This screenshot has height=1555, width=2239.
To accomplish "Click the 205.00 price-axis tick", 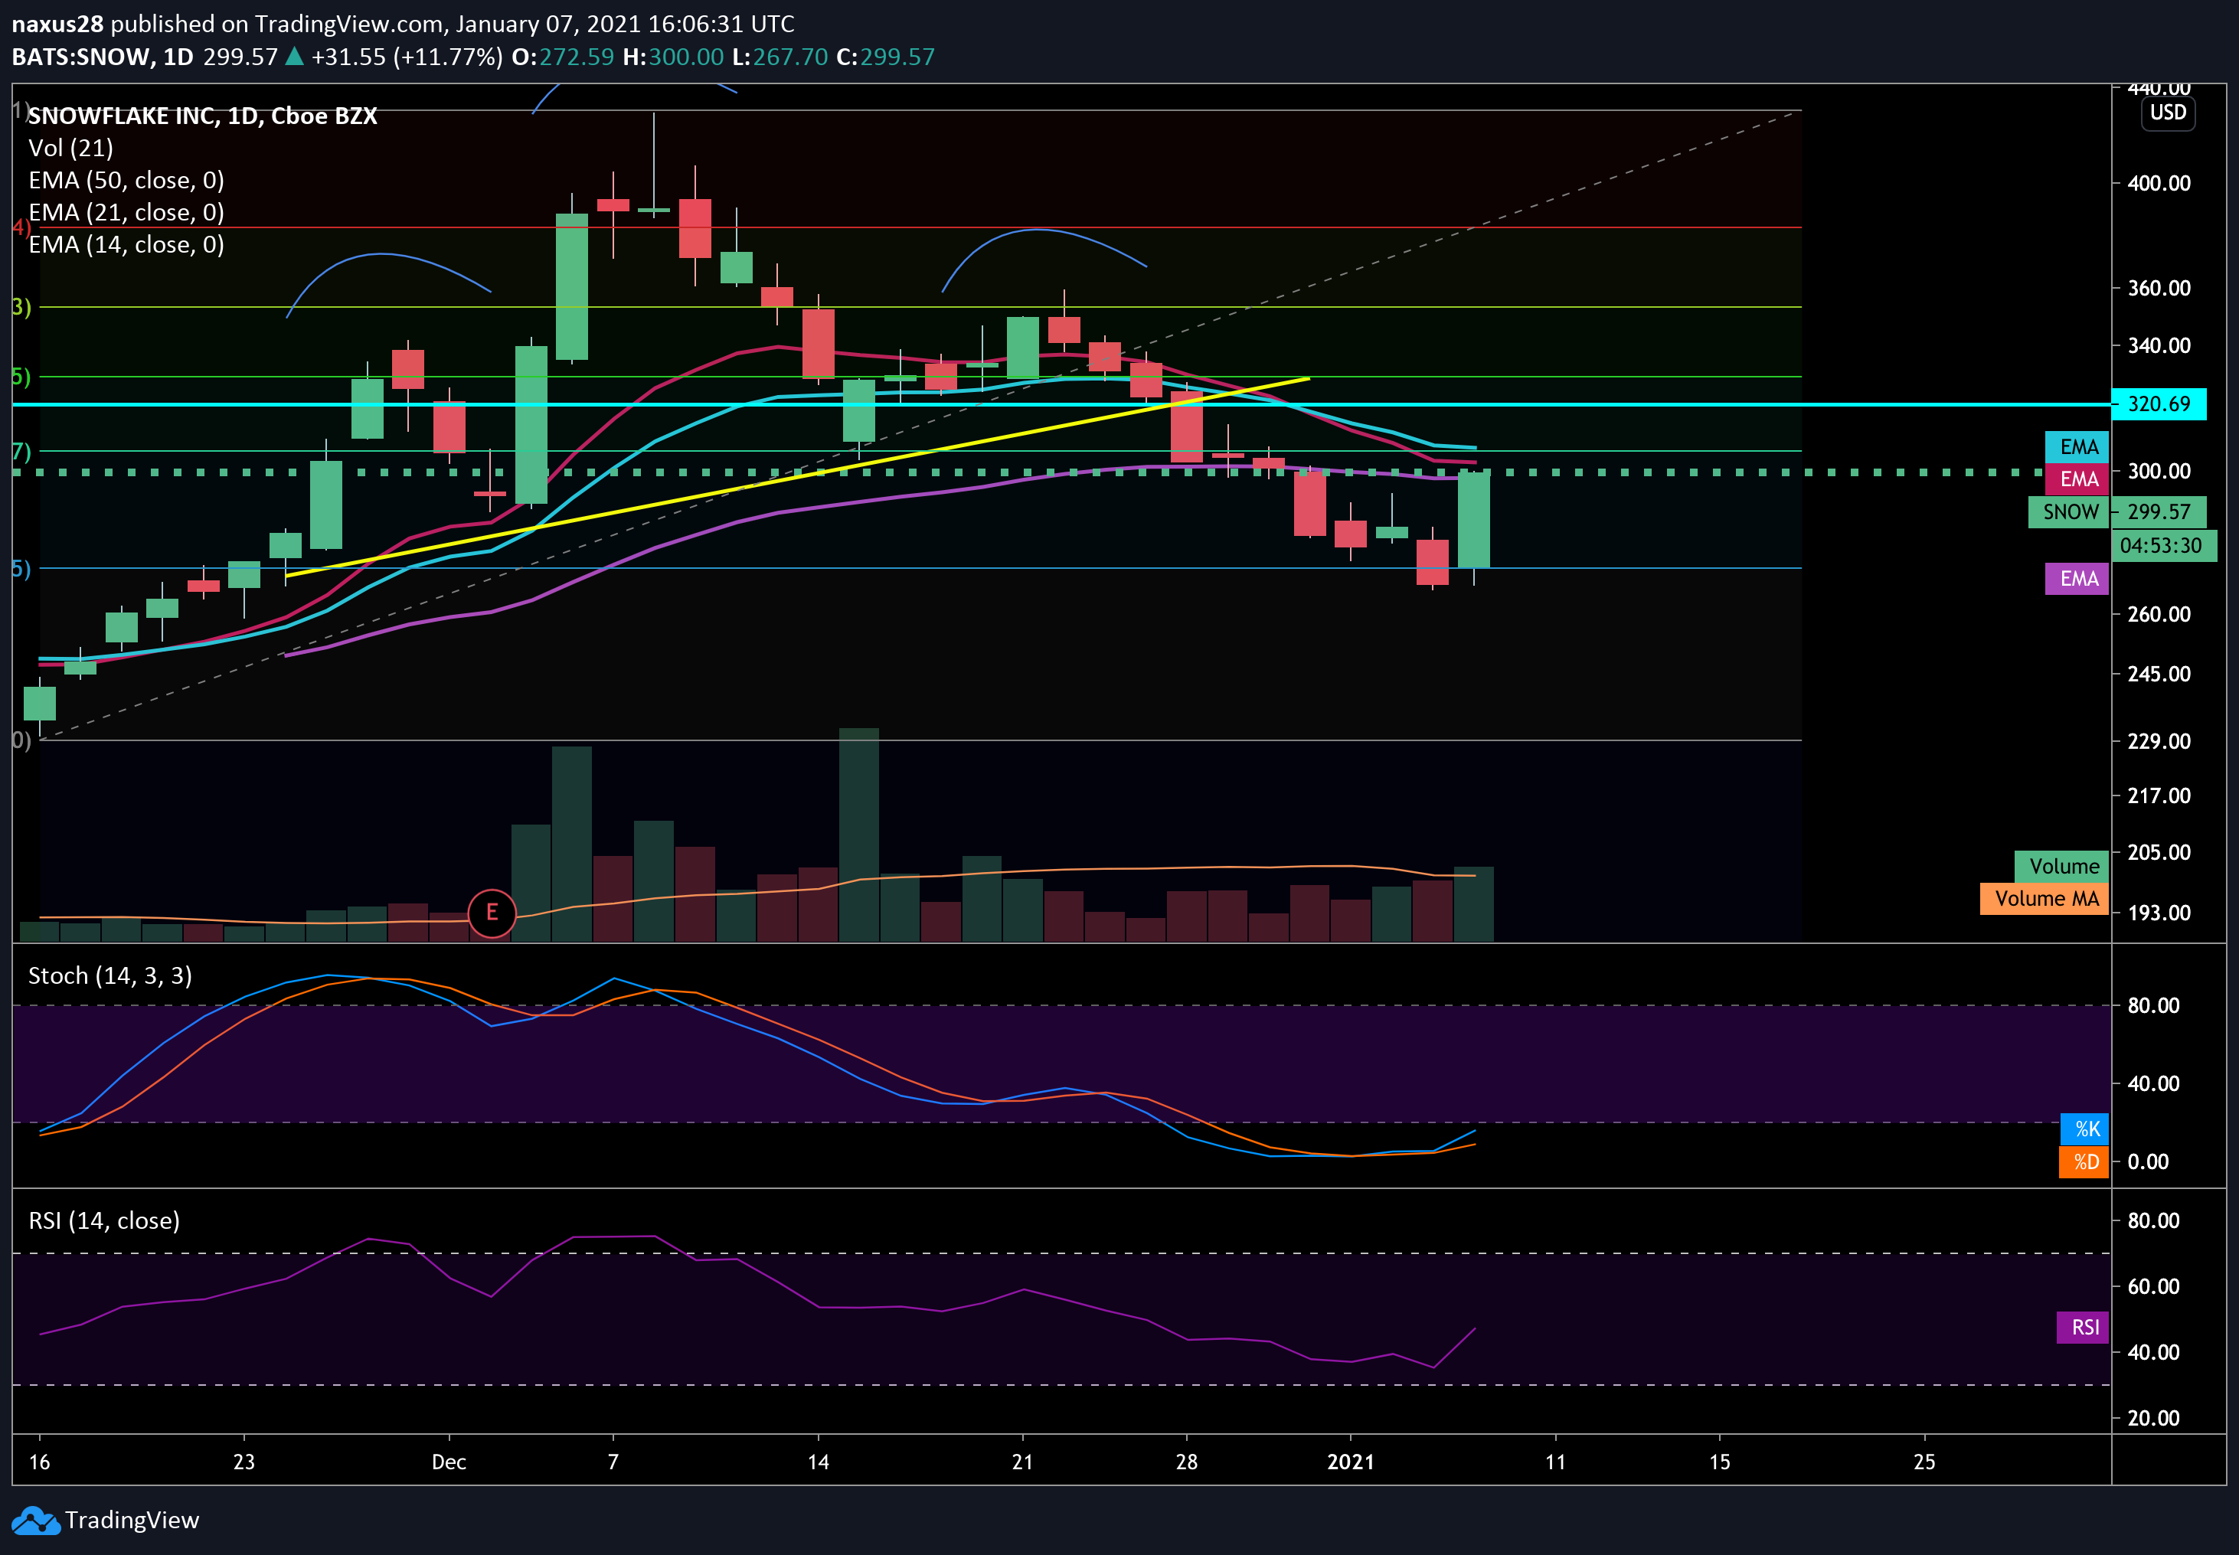I will pos(2158,852).
